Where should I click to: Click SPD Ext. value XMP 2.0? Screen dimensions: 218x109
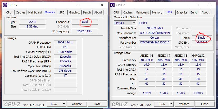point(202,42)
